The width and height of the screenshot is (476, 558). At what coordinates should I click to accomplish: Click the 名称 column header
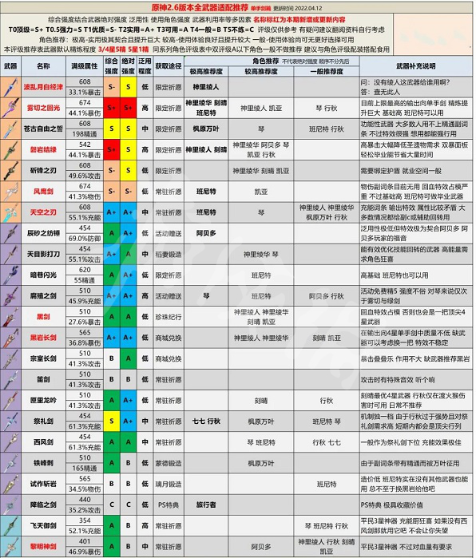(x=43, y=65)
